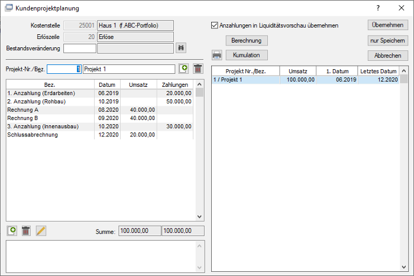Image resolution: width=414 pixels, height=276 pixels.
Task: Add a new row with the plus icon below the table
Action: (x=12, y=231)
